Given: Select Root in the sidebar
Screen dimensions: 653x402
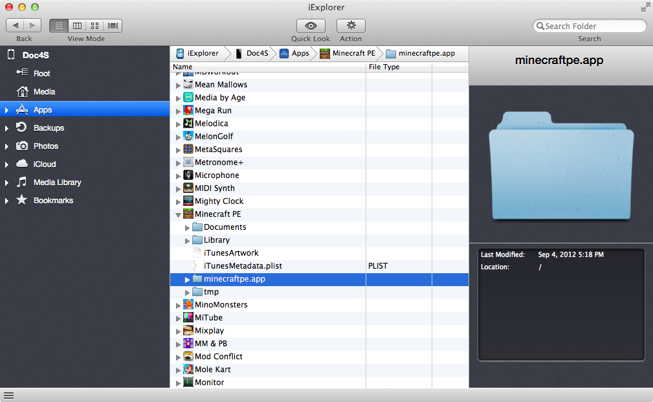Looking at the screenshot, I should click(x=42, y=74).
